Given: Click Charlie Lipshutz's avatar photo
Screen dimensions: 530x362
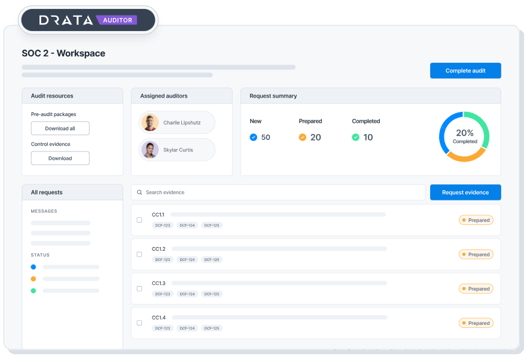Looking at the screenshot, I should tap(150, 123).
